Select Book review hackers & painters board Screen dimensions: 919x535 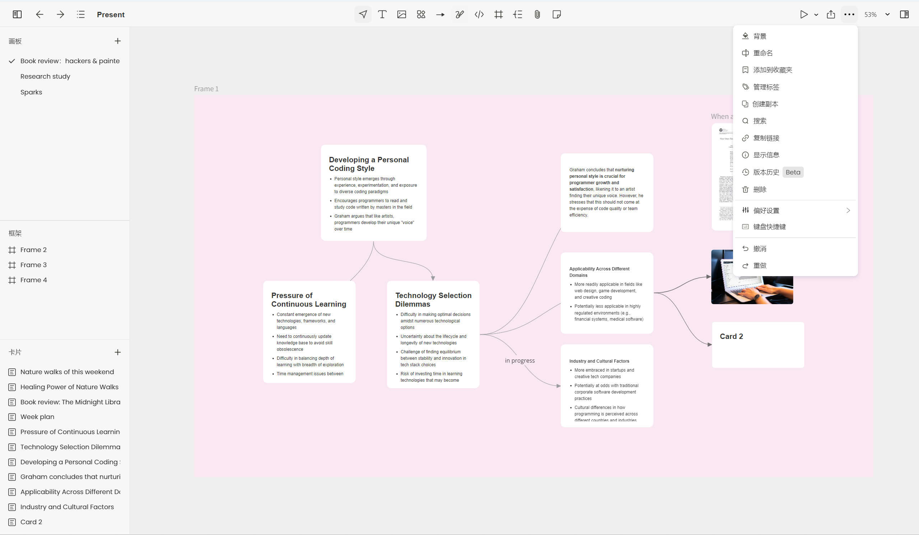(65, 61)
